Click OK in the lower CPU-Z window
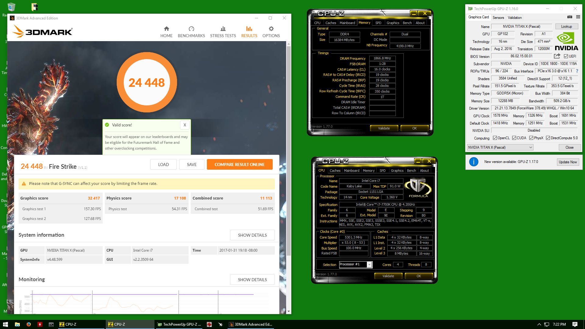 419,276
